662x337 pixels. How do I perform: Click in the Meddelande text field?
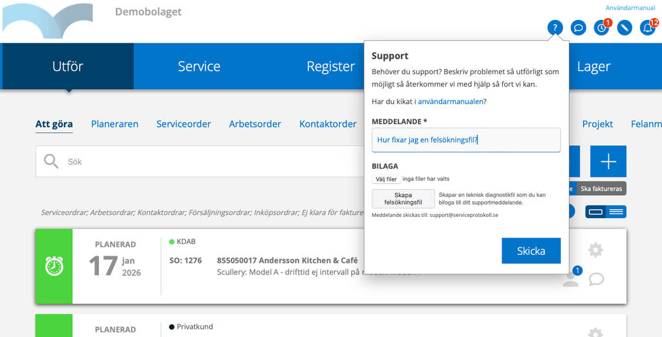tap(465, 140)
